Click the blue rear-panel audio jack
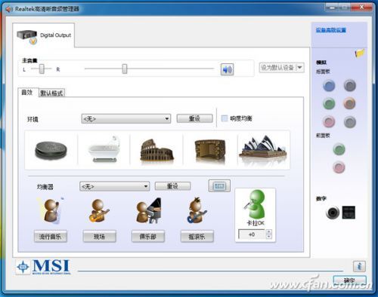The height and width of the screenshot is (297, 378). coord(329,86)
